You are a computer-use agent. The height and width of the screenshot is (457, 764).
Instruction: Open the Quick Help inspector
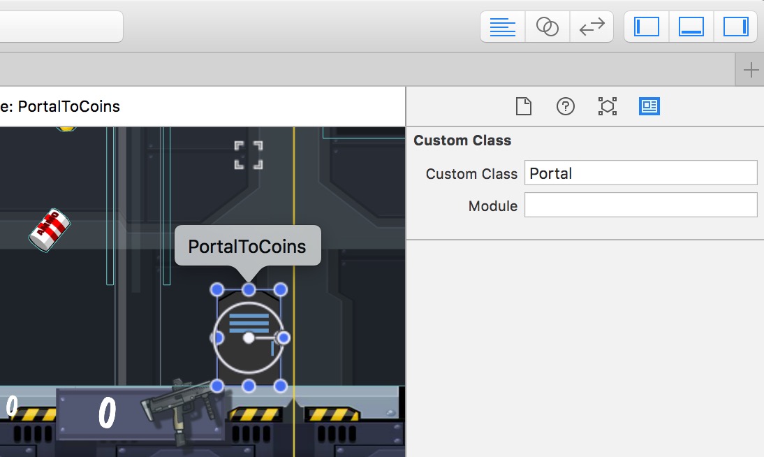click(x=565, y=106)
